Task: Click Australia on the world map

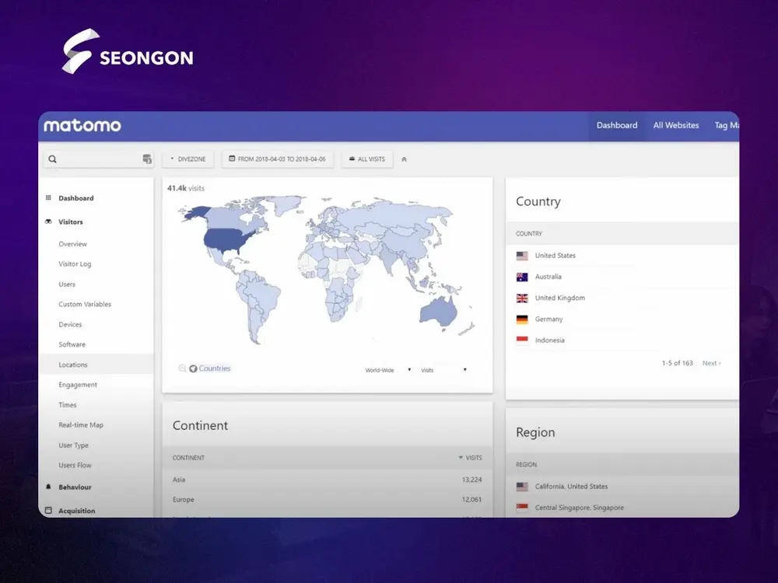Action: [x=438, y=312]
